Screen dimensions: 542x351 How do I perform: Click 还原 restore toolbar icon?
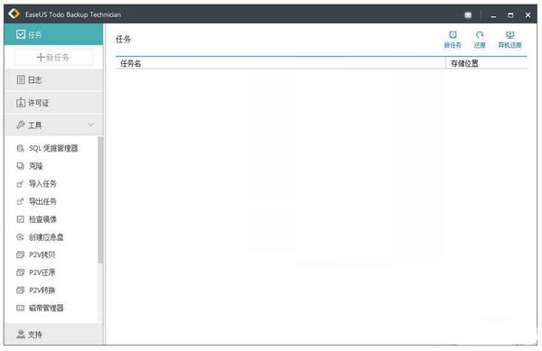[x=480, y=34]
